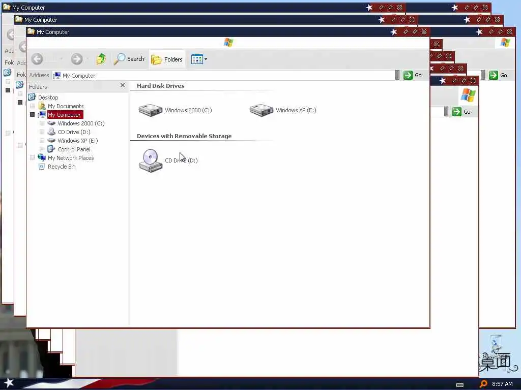Click the Windows 2000 (C:) tree drive icon
This screenshot has height=390, width=521.
(51, 123)
